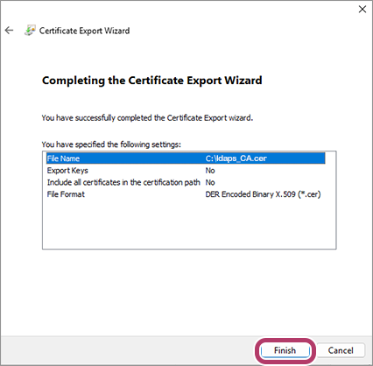Image resolution: width=373 pixels, height=366 pixels.
Task: Click the Completing the Certificate Export heading
Action: [152, 81]
